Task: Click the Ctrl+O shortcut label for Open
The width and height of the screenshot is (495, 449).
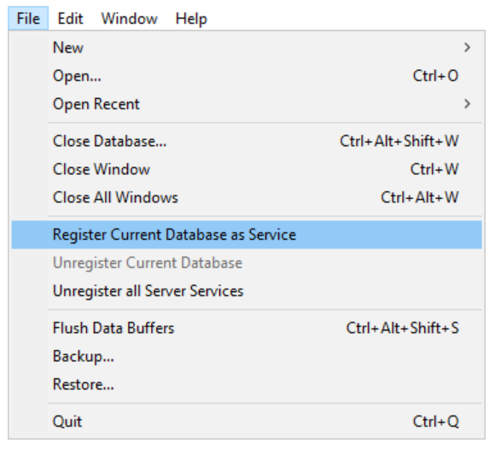Action: [x=435, y=76]
